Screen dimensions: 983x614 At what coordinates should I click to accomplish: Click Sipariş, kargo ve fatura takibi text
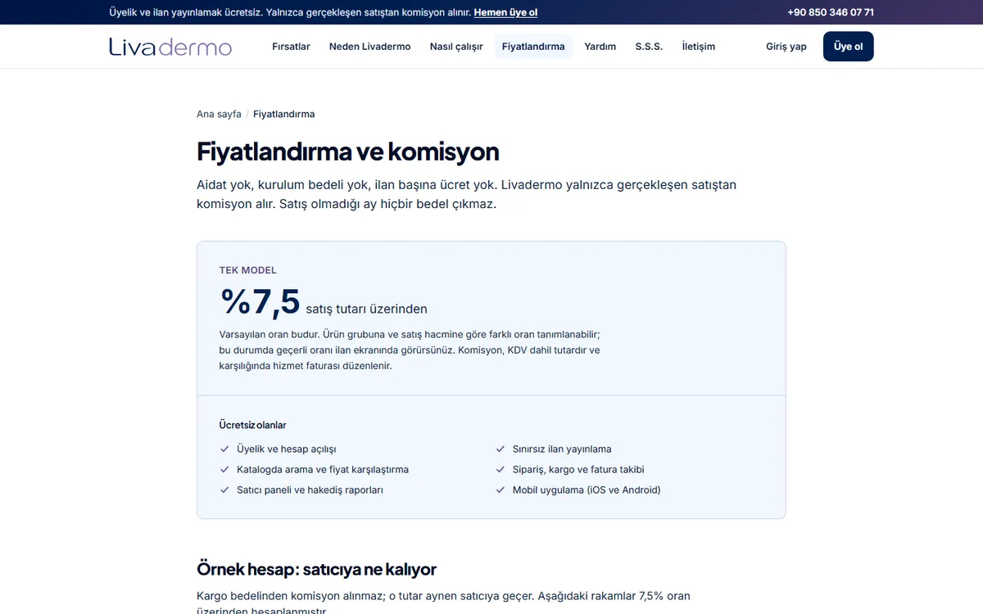pyautogui.click(x=578, y=469)
